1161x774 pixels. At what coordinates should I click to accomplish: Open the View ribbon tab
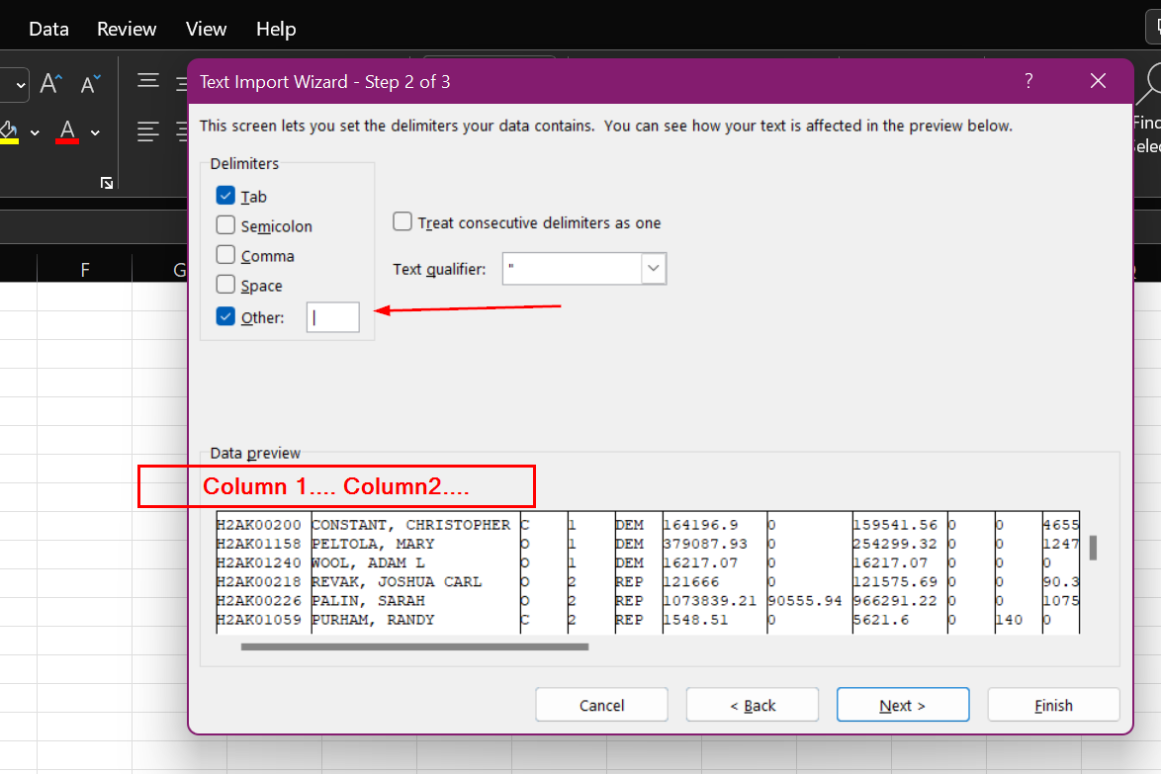tap(206, 29)
